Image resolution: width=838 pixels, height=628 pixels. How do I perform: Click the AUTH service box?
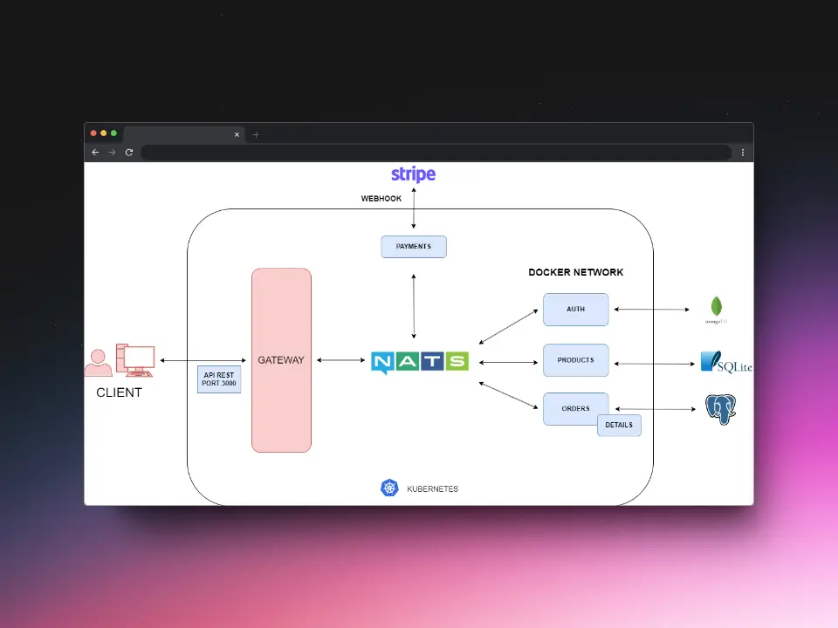click(575, 309)
